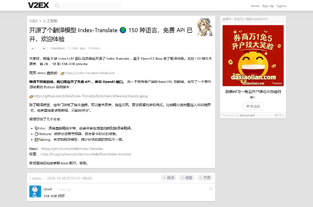Click the '1 replies' count text

(x=36, y=179)
